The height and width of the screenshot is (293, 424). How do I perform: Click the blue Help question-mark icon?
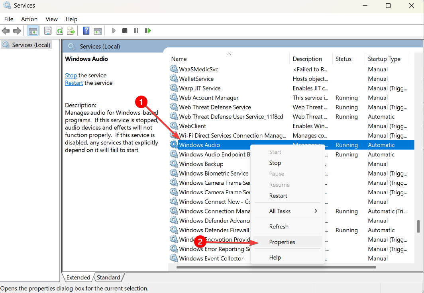click(x=86, y=31)
